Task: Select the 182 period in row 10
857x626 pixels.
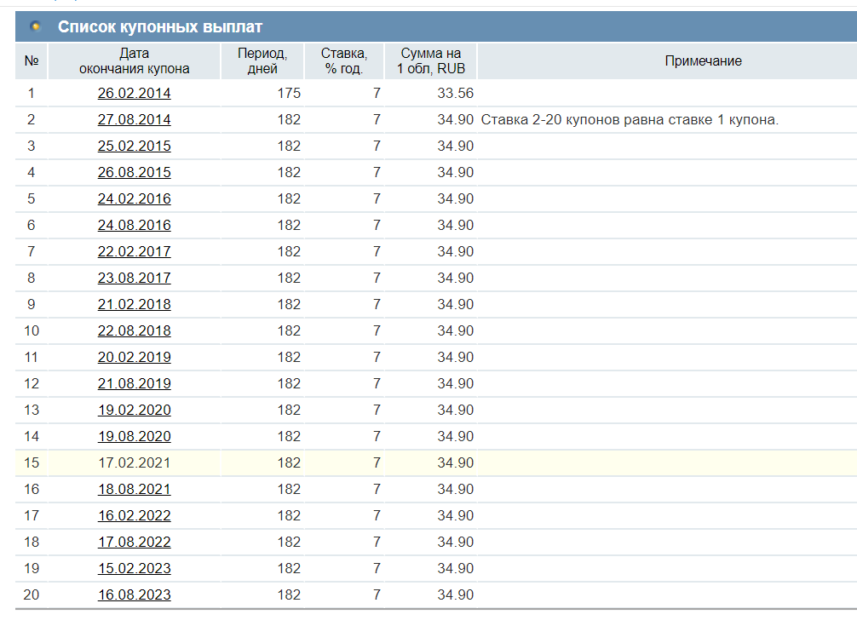Action: click(x=289, y=331)
